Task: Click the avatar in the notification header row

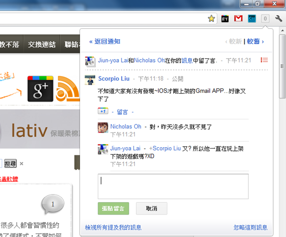Action: point(90,62)
